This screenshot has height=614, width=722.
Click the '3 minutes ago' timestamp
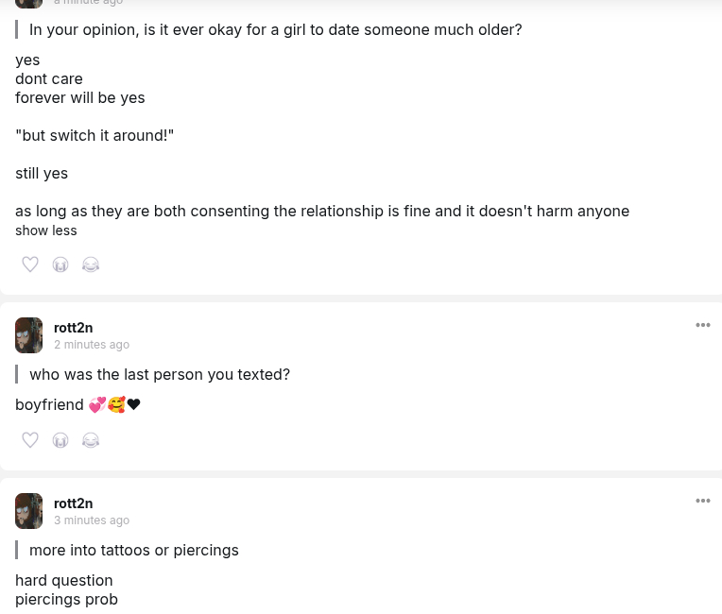pyautogui.click(x=92, y=520)
